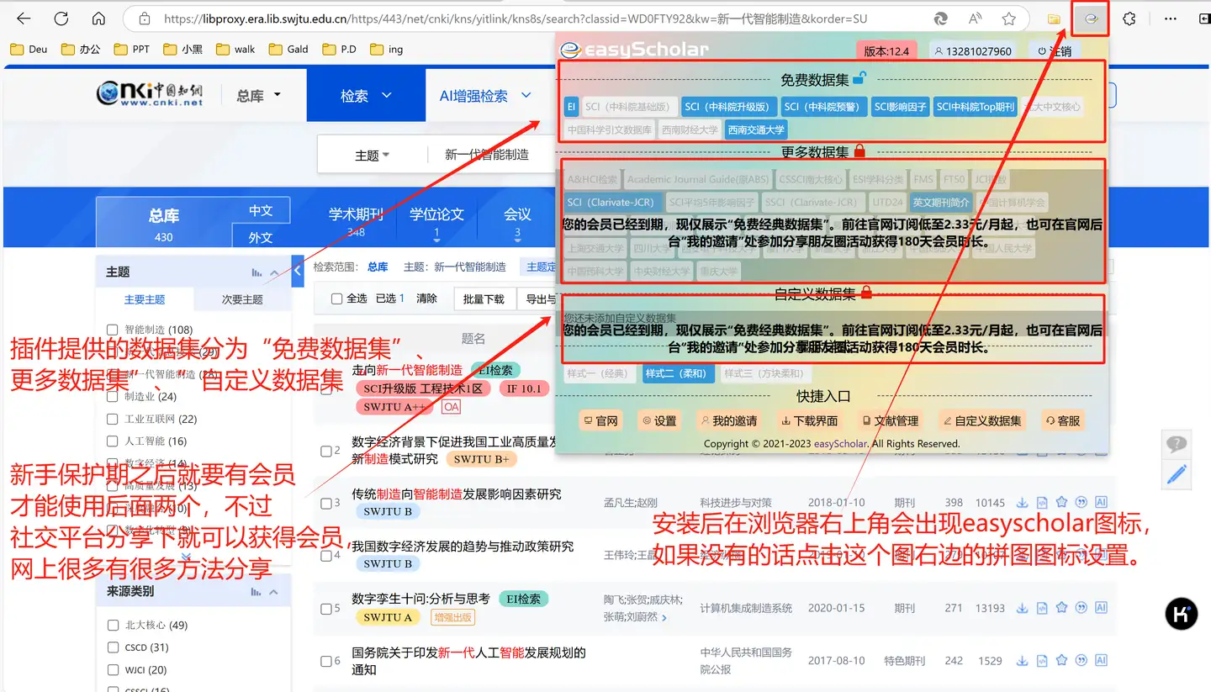Check the WJCI (20) source filter
1211x692 pixels.
coord(113,670)
